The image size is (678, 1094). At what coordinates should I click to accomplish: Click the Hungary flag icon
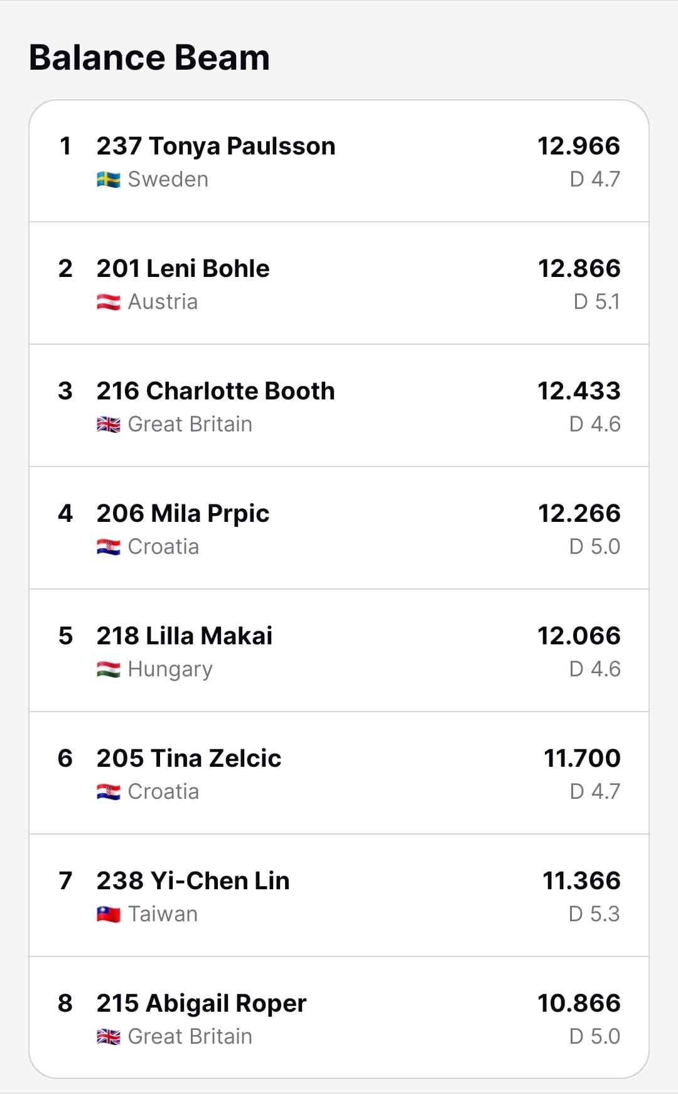(x=109, y=669)
